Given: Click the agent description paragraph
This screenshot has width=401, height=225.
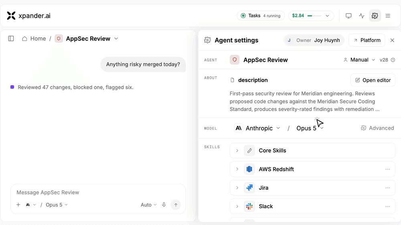Looking at the screenshot, I should [304, 101].
